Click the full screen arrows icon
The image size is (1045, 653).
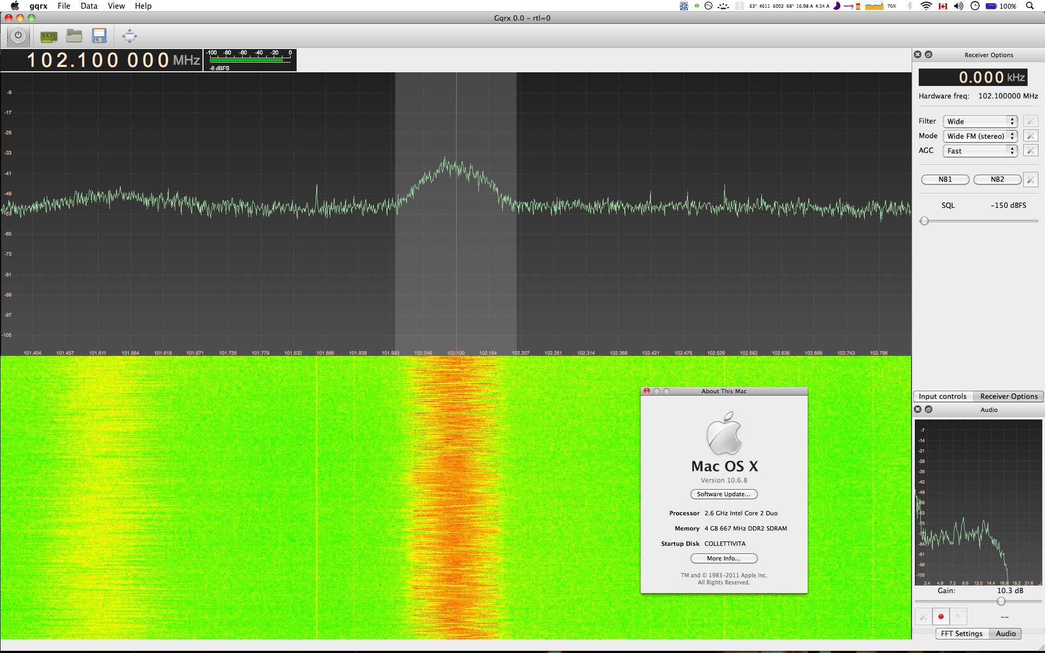[x=130, y=36]
